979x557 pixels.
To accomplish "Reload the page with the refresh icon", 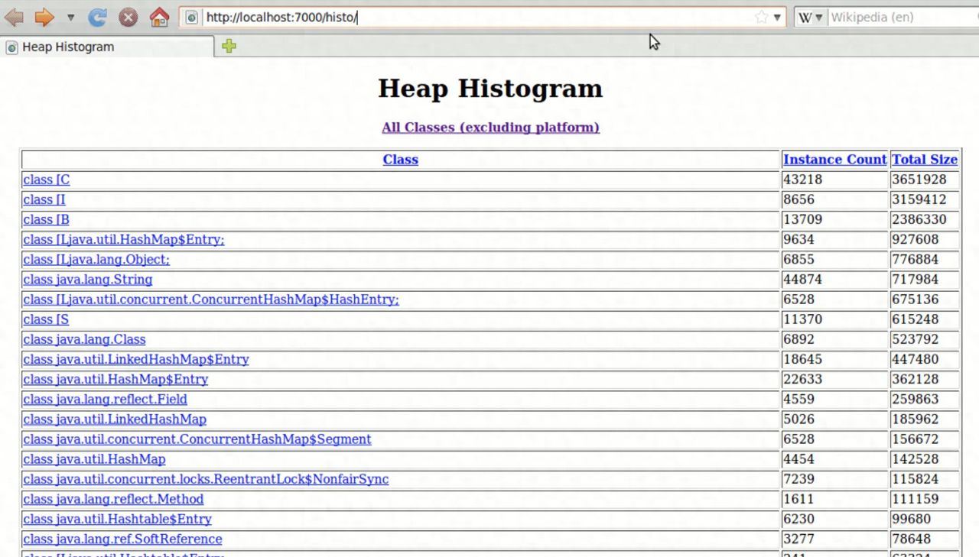I will [97, 17].
